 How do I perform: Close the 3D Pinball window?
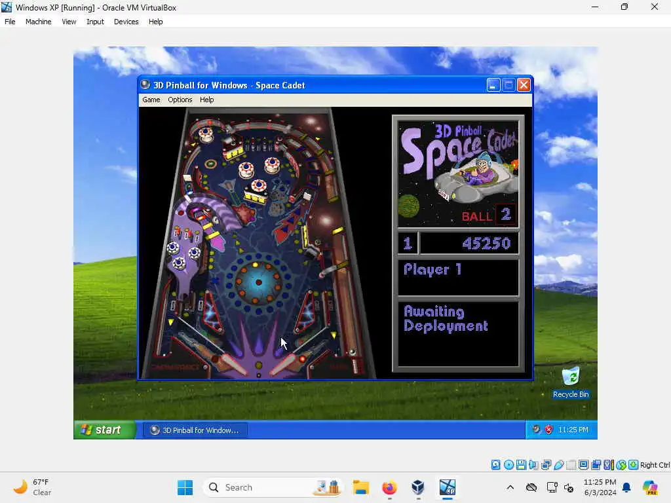524,84
